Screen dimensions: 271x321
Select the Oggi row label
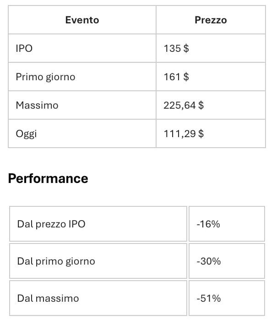[26, 134]
